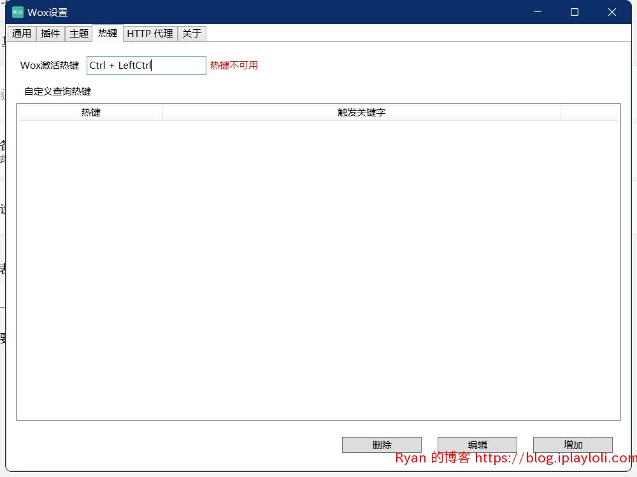
Task: Select the 热键 tab
Action: tap(108, 33)
